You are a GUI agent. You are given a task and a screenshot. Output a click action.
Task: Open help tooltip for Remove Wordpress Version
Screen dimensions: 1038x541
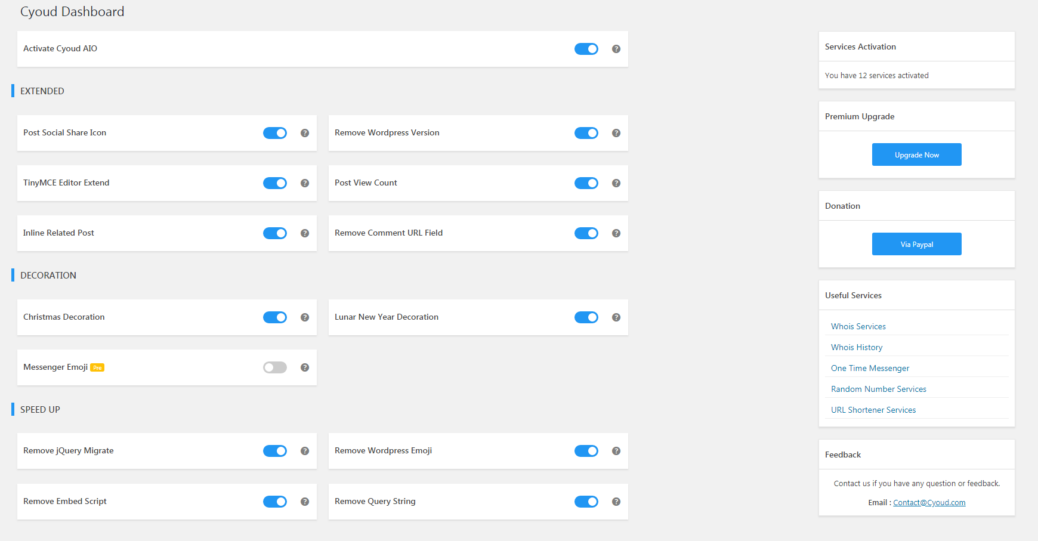pos(616,133)
